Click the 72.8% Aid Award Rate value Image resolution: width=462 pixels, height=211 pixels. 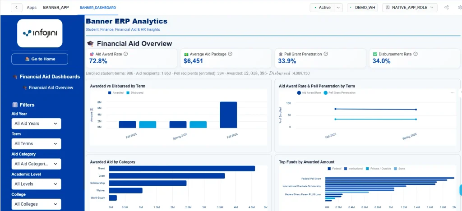click(98, 61)
